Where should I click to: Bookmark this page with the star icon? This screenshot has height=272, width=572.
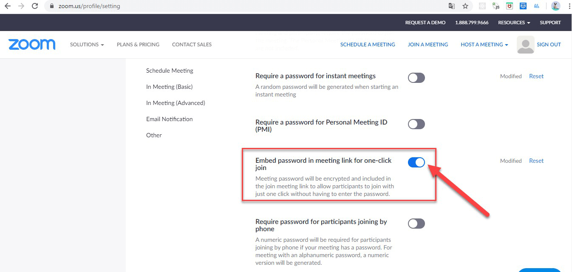[465, 6]
